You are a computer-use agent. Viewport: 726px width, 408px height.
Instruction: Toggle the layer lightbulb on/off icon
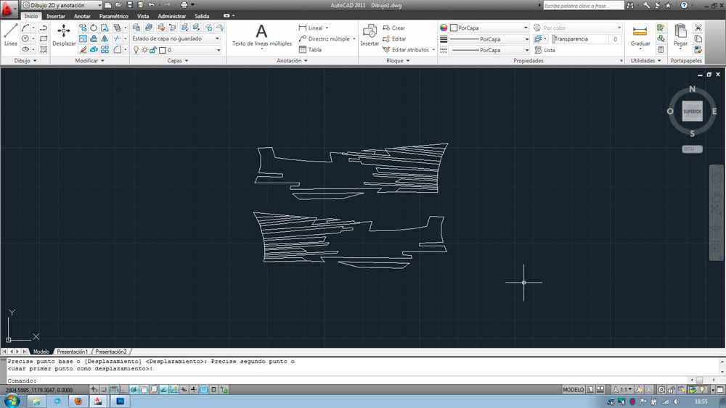[136, 50]
